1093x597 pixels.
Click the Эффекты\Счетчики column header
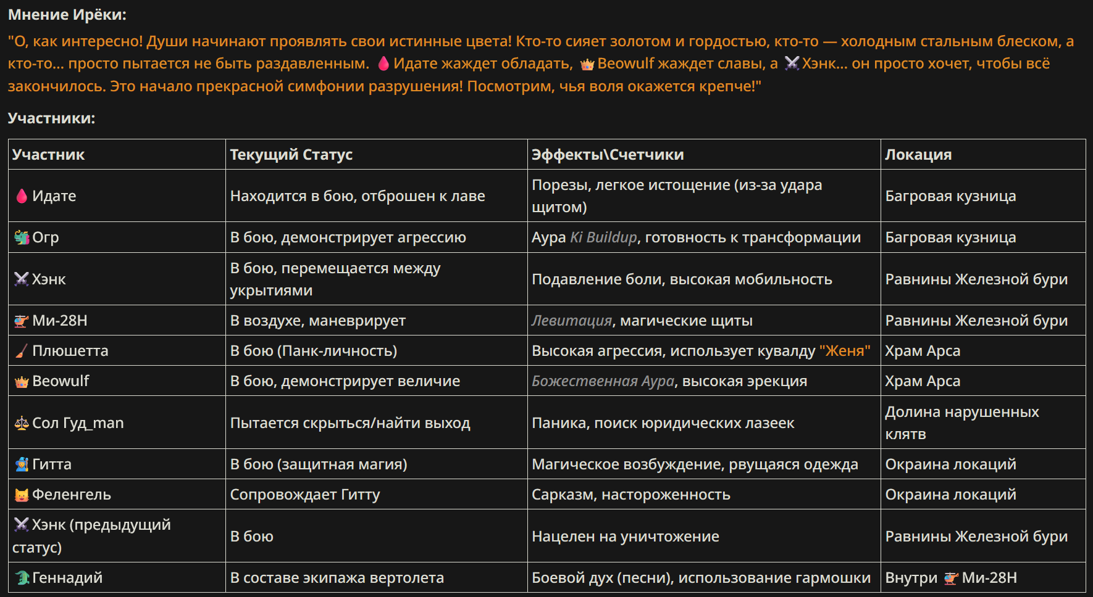pos(608,155)
